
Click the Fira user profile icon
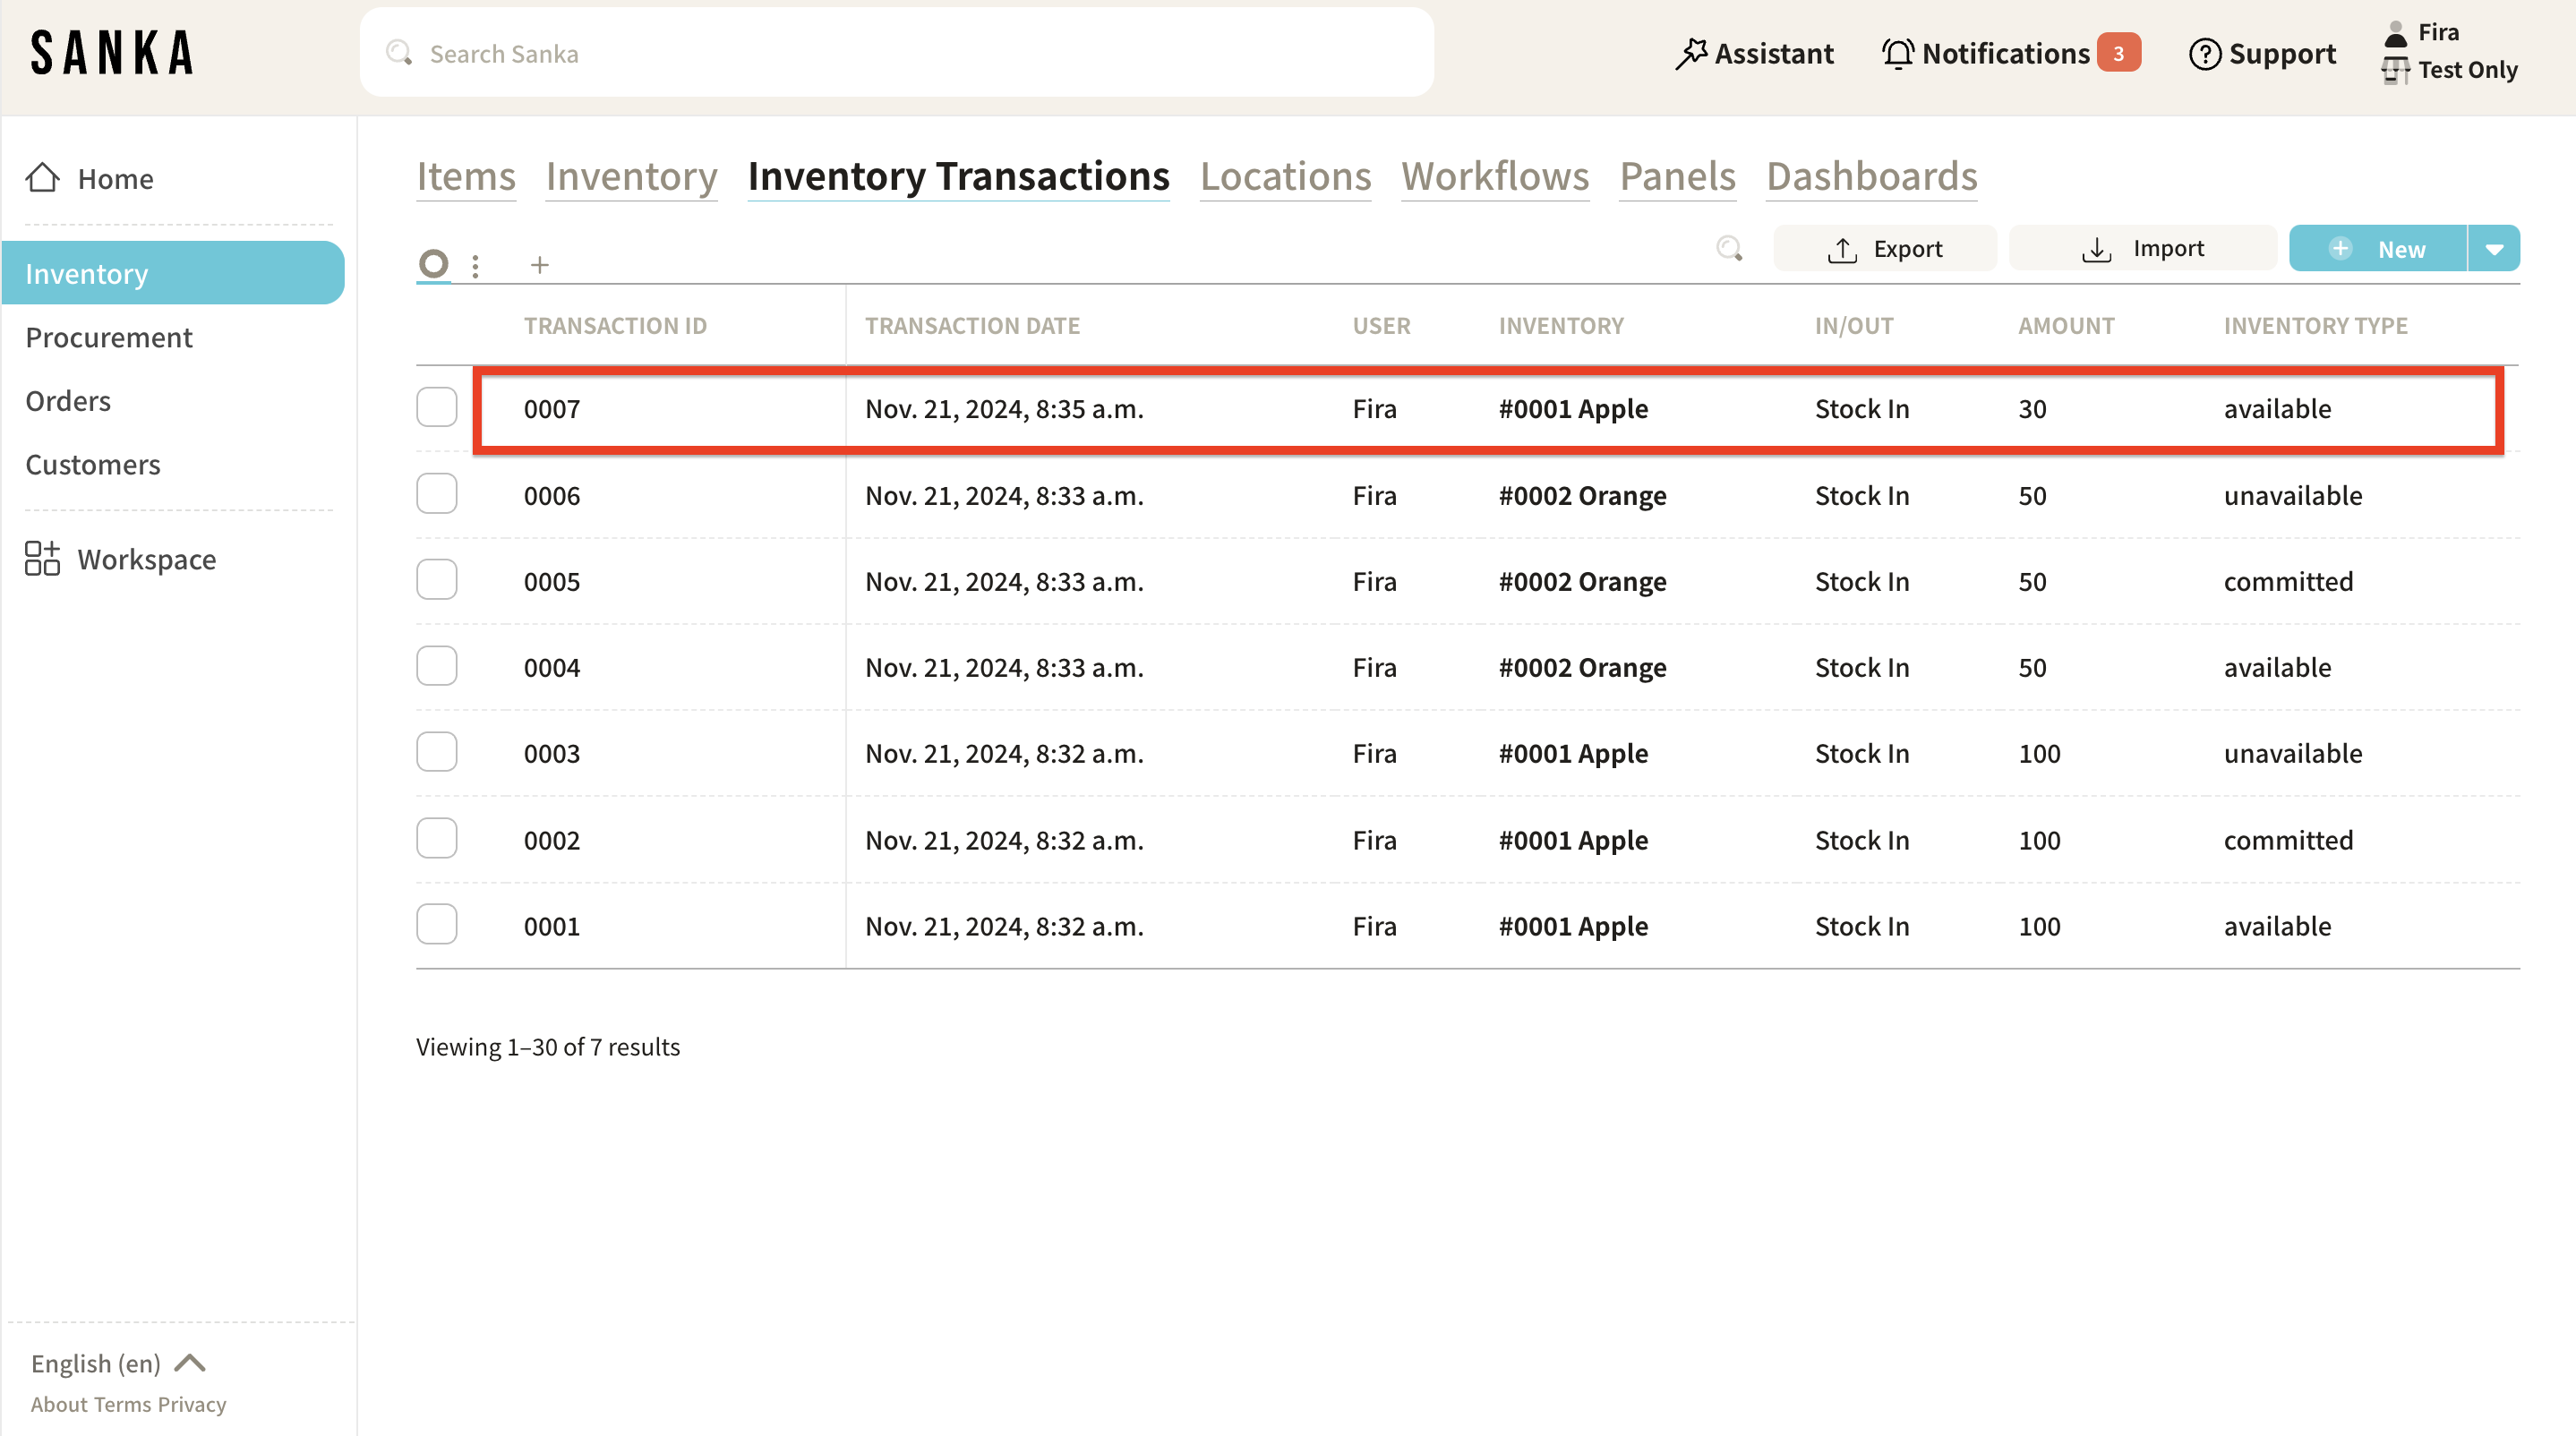pos(2396,33)
